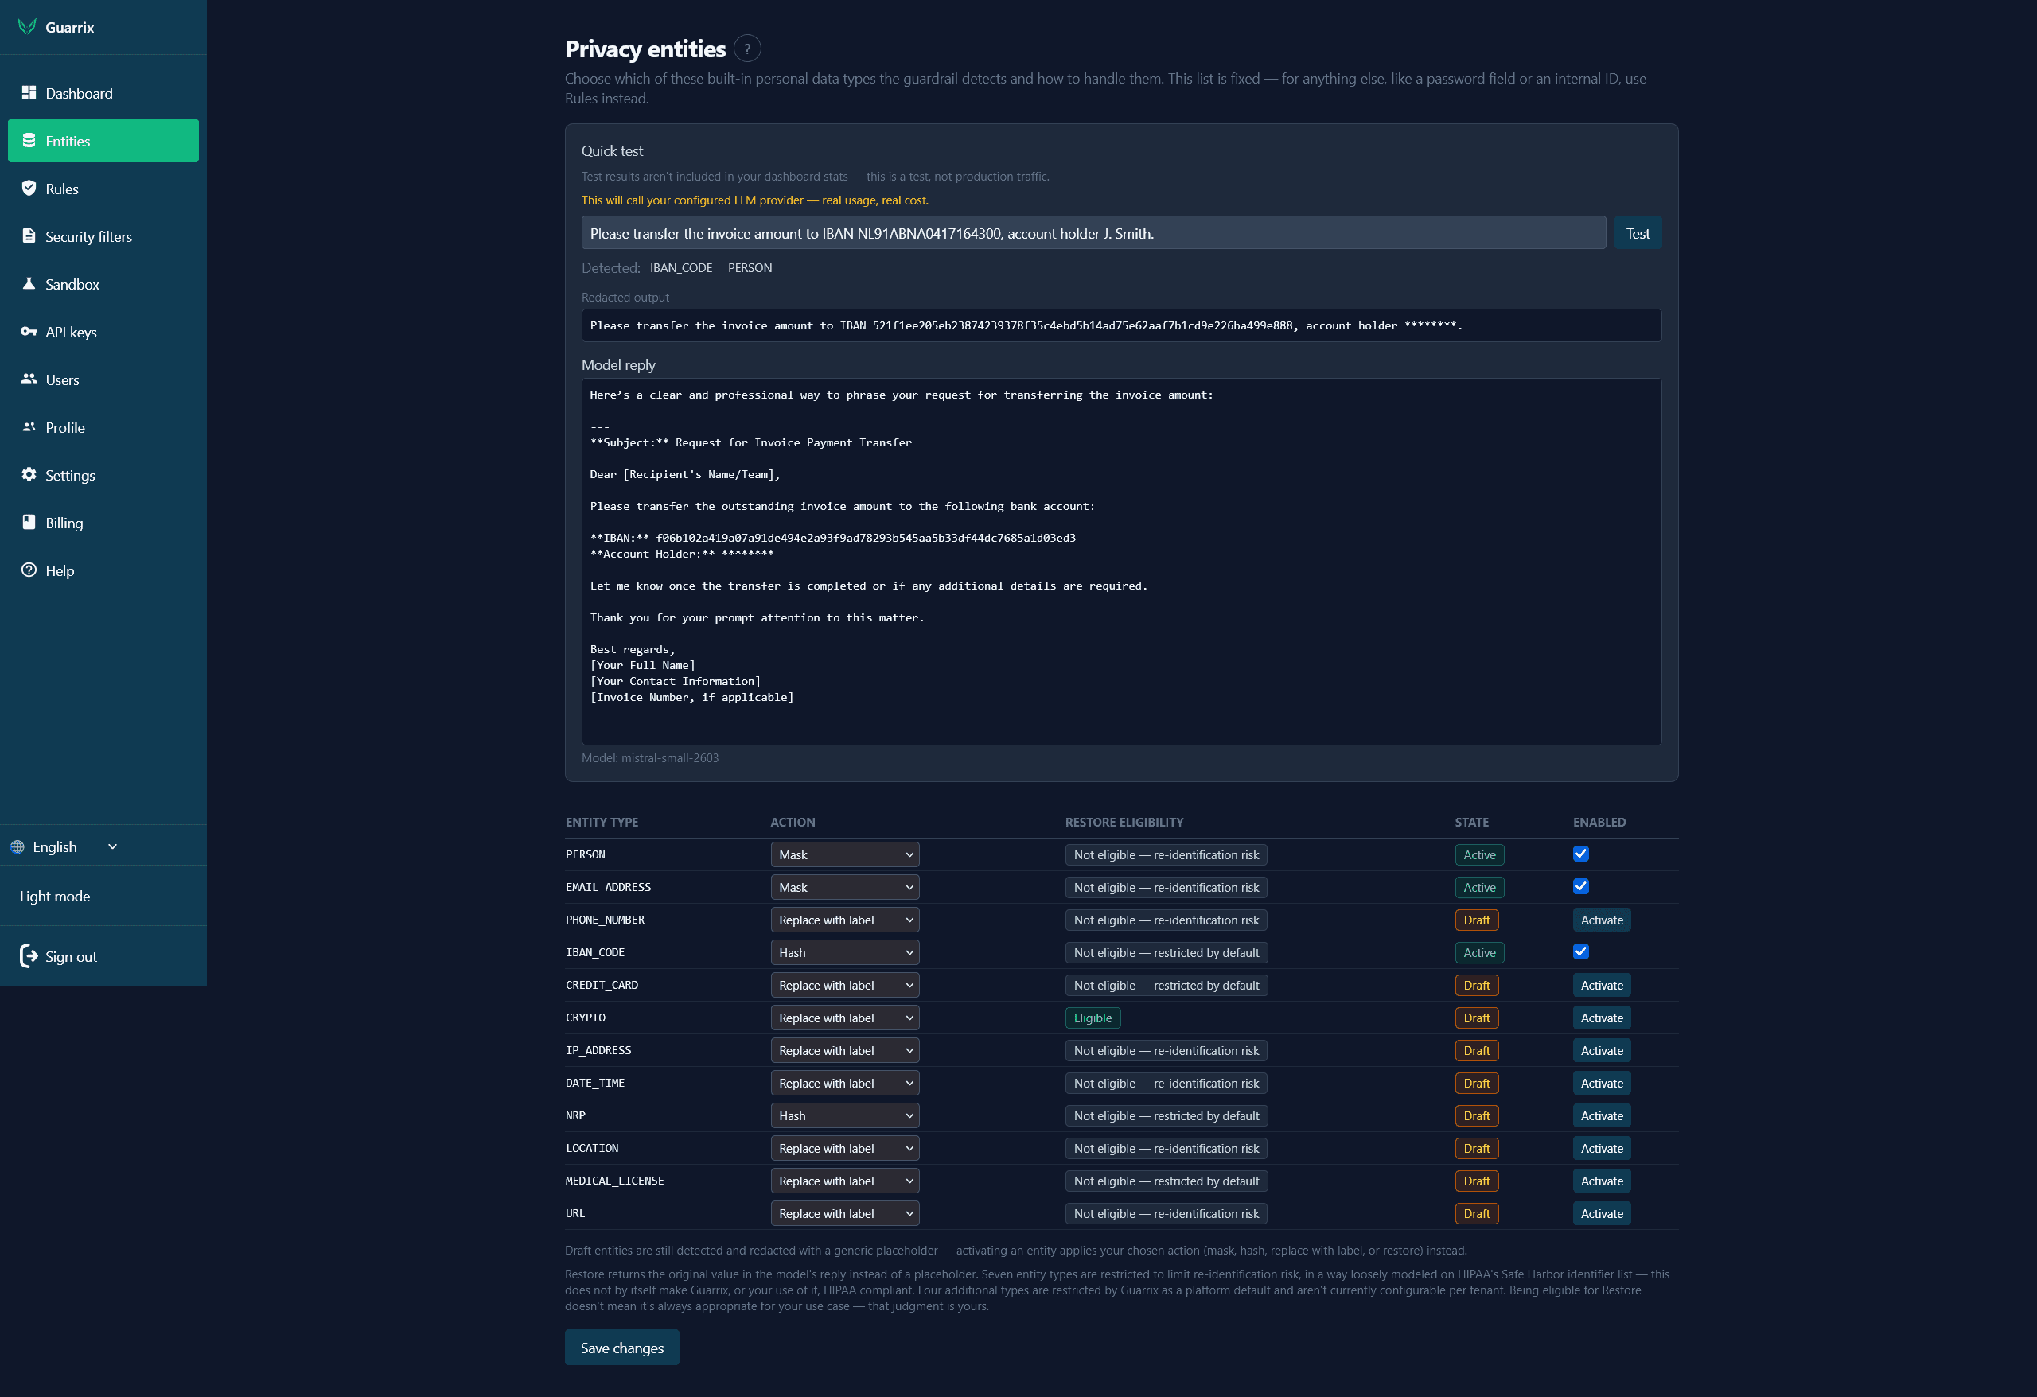Switch to Light mode

55,896
